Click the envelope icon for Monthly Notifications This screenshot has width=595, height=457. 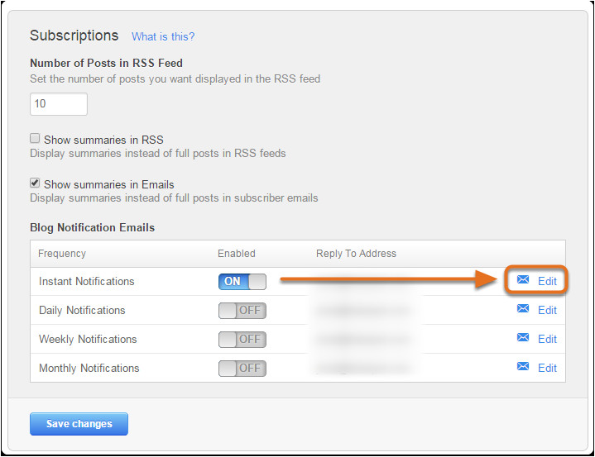[522, 367]
